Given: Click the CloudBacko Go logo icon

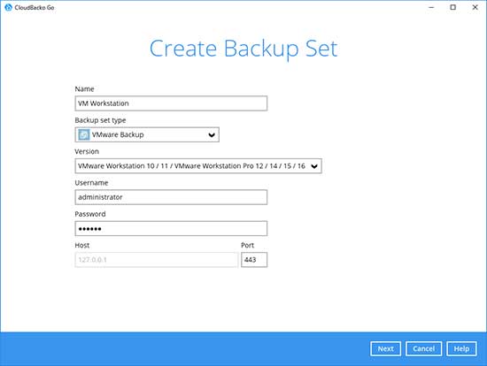Looking at the screenshot, I should coord(8,7).
